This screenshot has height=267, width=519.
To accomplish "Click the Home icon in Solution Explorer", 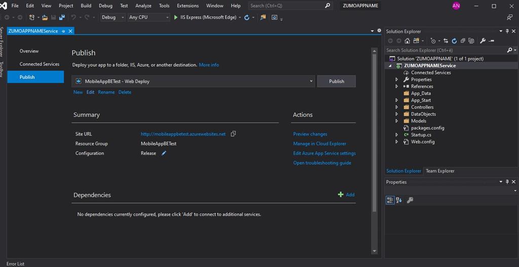I will [x=407, y=41].
